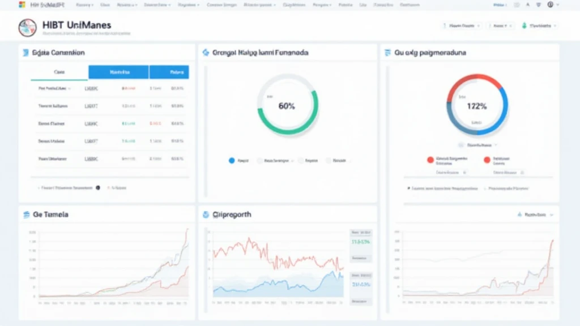The width and height of the screenshot is (580, 326).
Task: Select the blue radio option under 60% gauge
Action: click(231, 161)
